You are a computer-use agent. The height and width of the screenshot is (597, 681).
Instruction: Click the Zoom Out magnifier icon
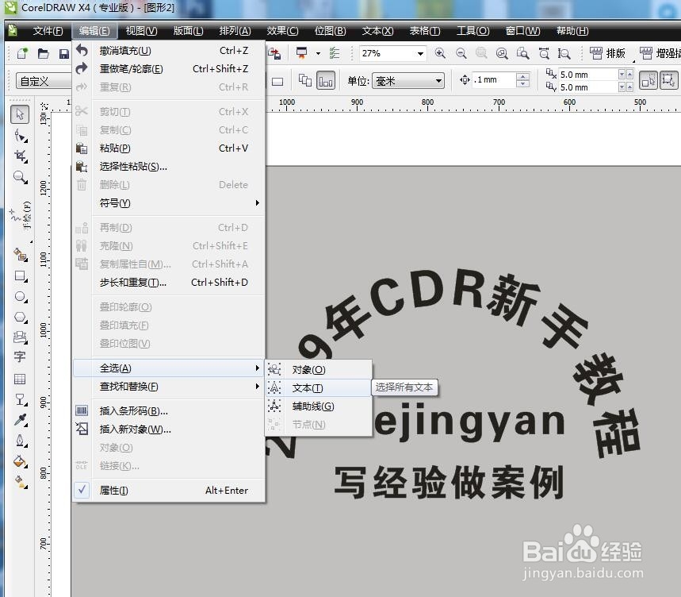tap(461, 53)
